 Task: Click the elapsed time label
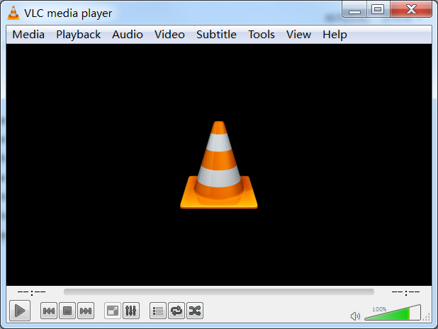click(31, 292)
